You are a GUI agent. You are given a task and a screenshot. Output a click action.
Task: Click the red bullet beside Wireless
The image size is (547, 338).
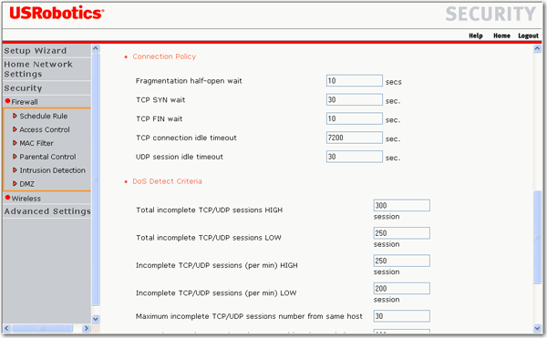pos(7,198)
